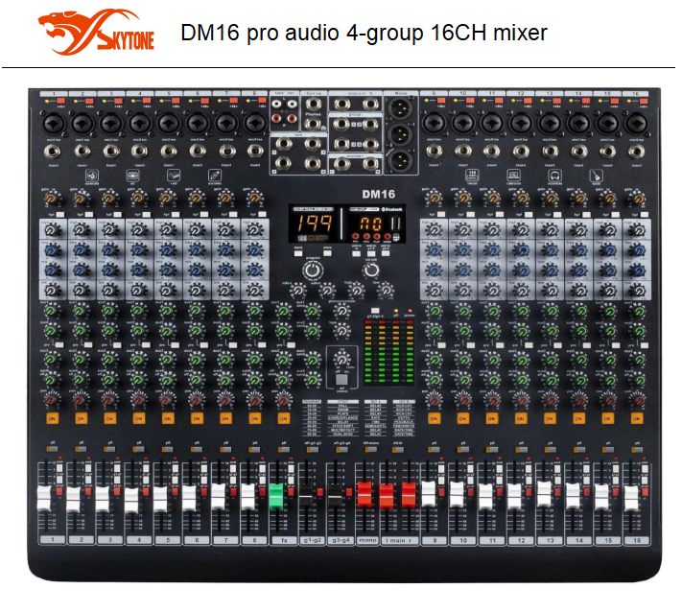The height and width of the screenshot is (612, 682).
Task: Click channel 9 orange gain knob
Action: point(433,199)
